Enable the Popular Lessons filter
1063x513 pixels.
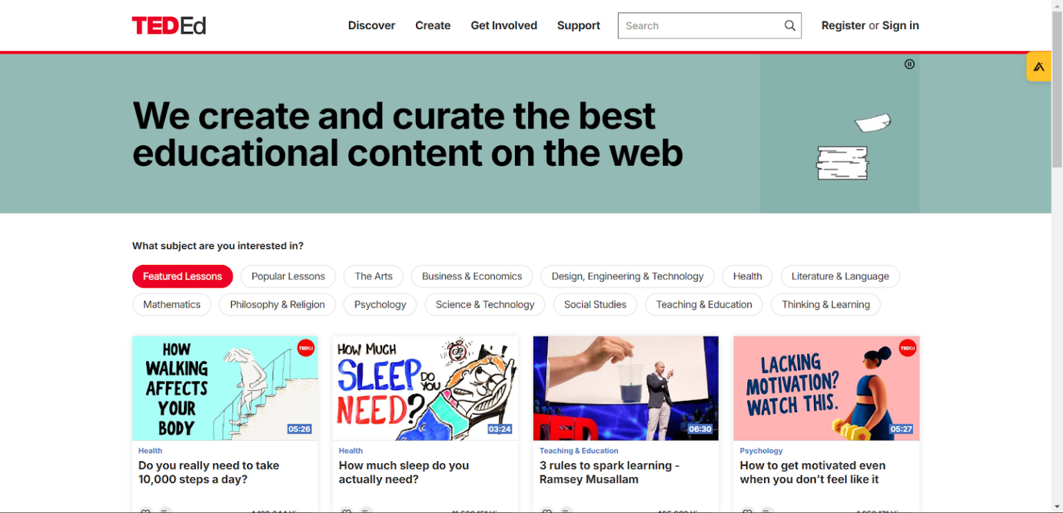coord(288,276)
